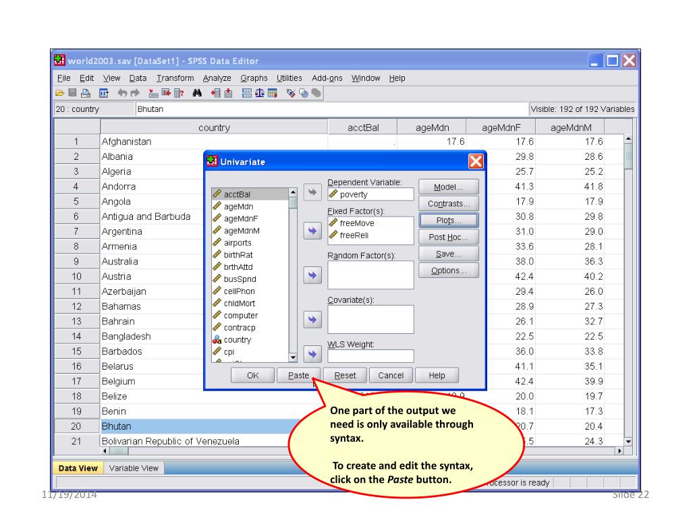Switch to the Data View tab

(x=78, y=468)
